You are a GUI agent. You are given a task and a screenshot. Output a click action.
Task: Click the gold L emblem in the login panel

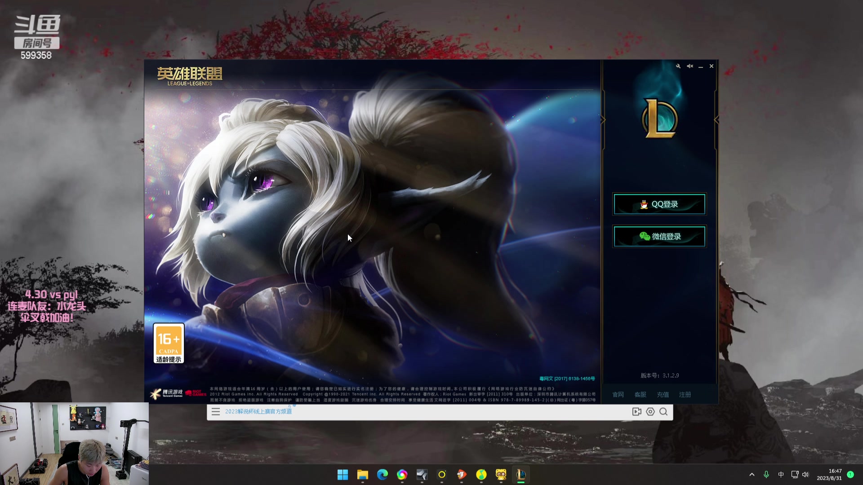pos(659,118)
